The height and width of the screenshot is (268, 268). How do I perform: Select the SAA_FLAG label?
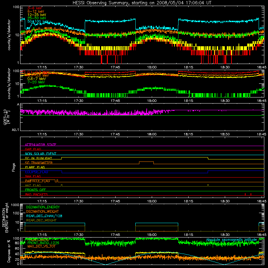(33, 176)
